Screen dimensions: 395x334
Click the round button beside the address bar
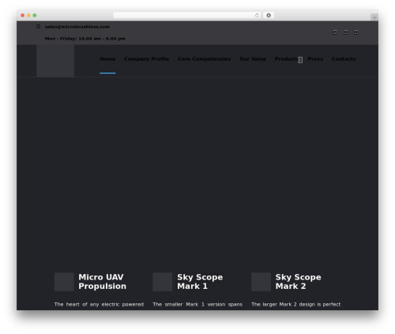(x=269, y=15)
